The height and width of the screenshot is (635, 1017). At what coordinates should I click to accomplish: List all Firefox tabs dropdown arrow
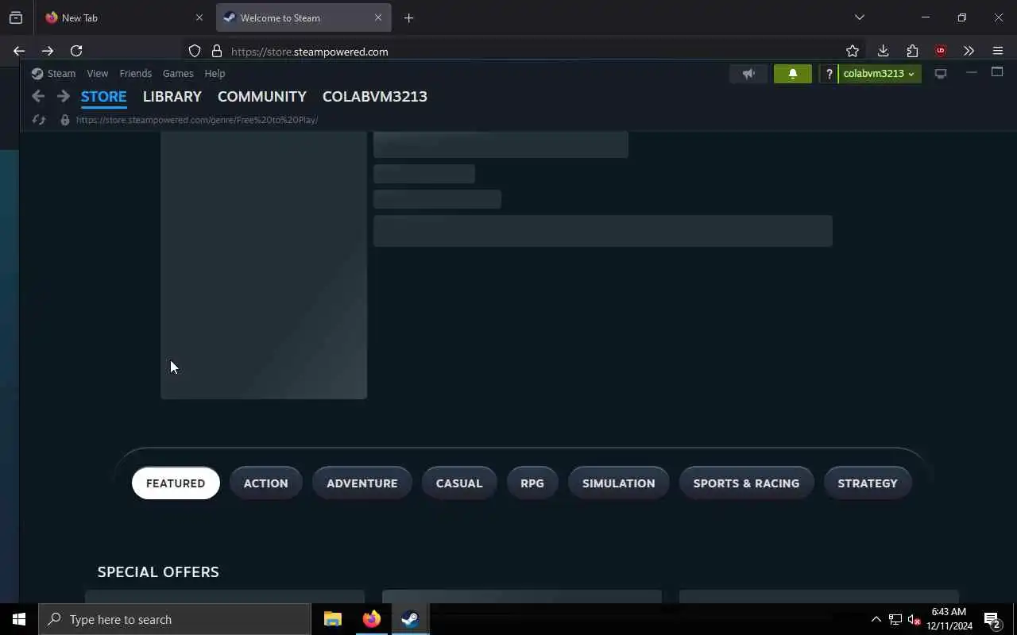(x=859, y=17)
